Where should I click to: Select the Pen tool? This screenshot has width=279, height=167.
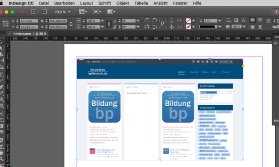[x=2, y=87]
